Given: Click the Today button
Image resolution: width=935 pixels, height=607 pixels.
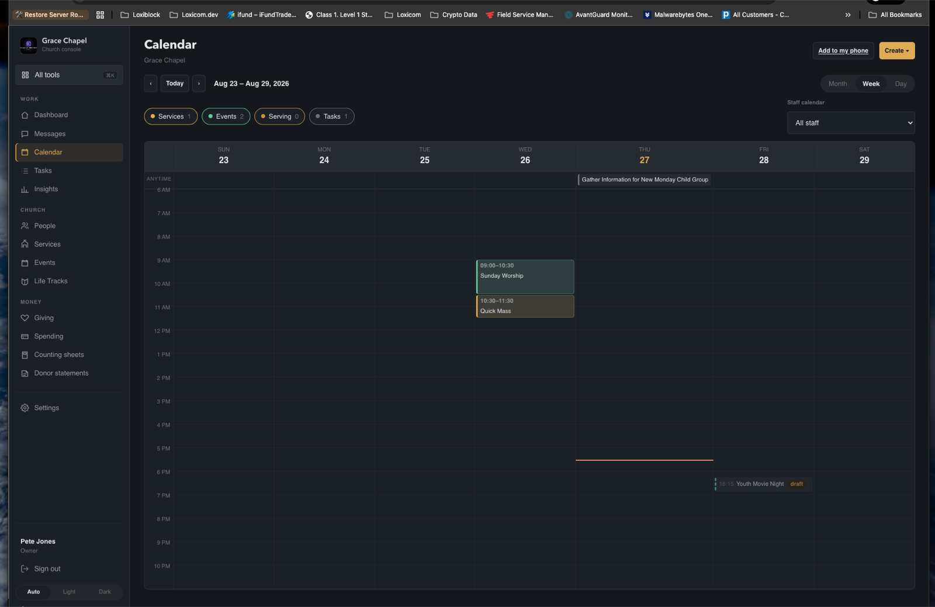Looking at the screenshot, I should (x=175, y=84).
